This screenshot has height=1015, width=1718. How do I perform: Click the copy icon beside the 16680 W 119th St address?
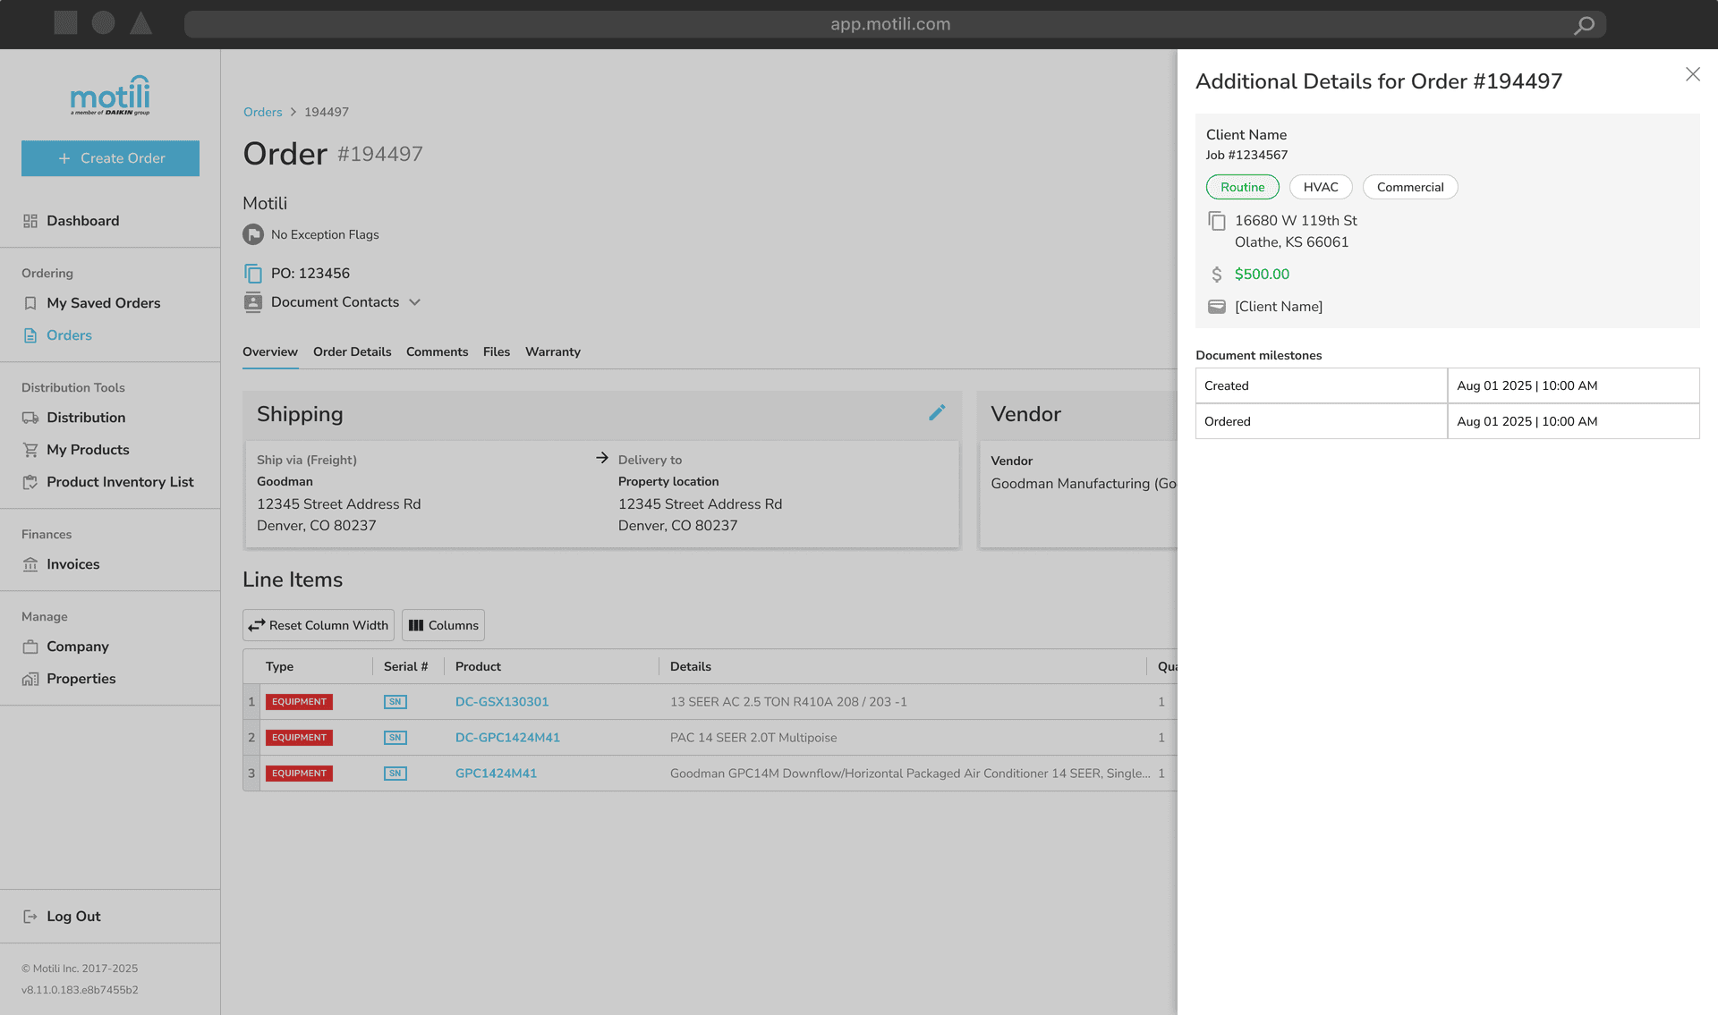(1217, 221)
